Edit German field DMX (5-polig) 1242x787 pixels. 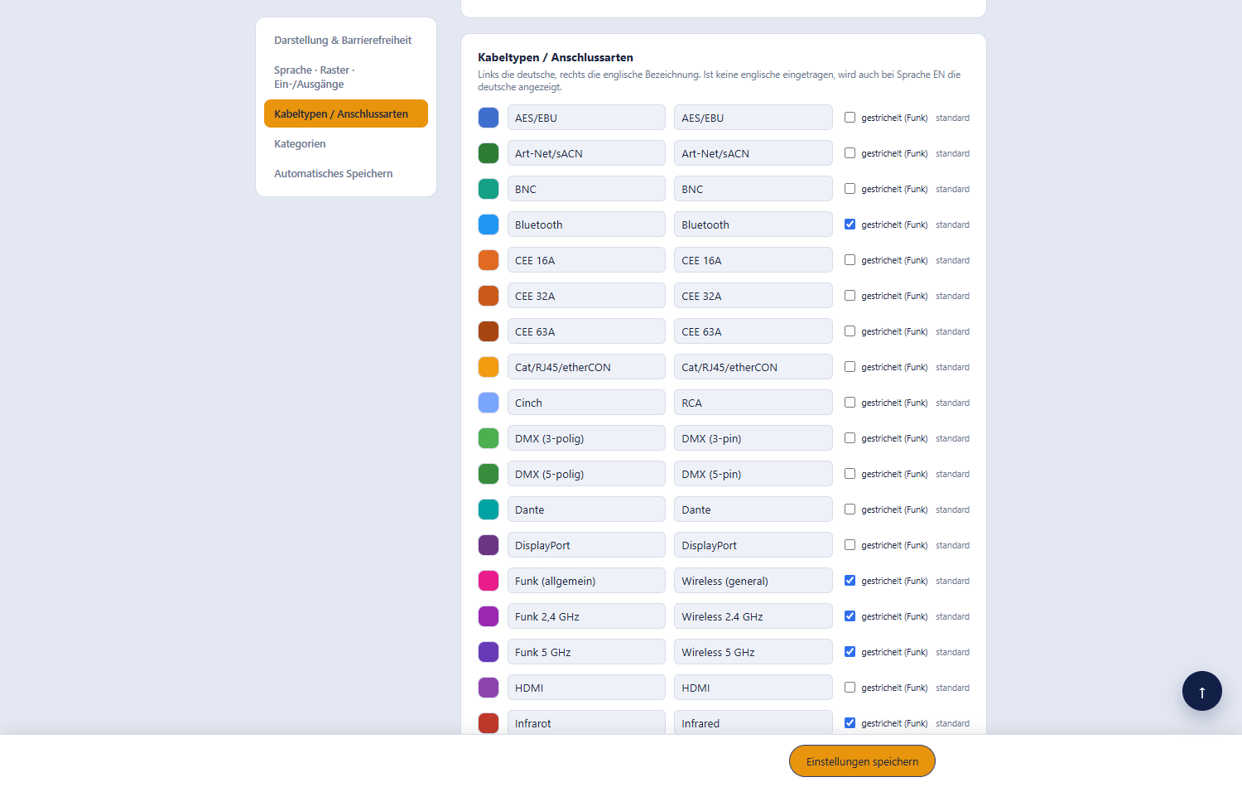[586, 474]
